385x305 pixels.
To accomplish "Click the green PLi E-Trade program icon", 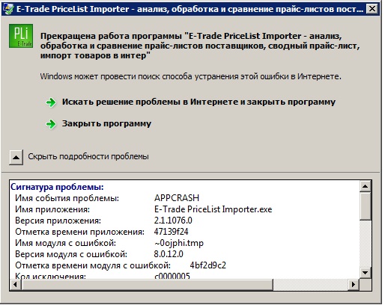I will tap(21, 36).
